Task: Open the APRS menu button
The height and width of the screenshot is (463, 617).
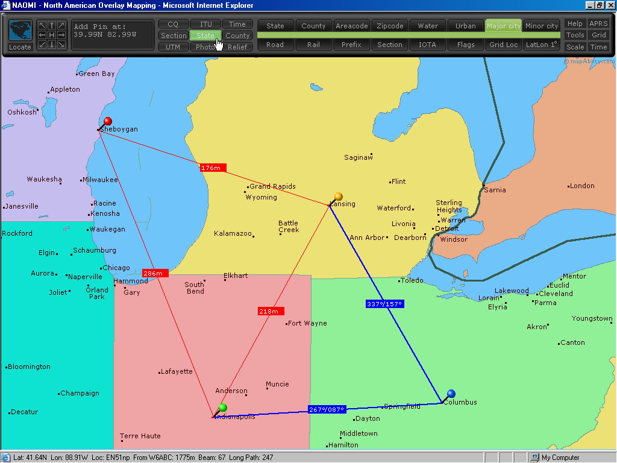Action: [x=598, y=24]
